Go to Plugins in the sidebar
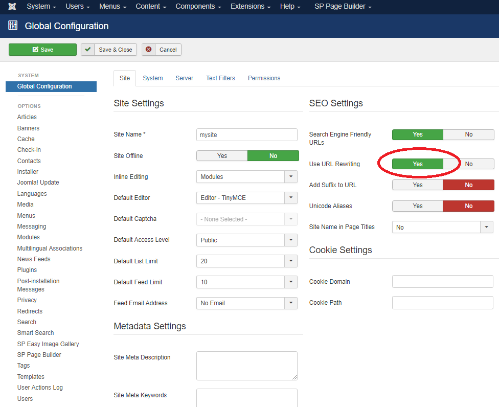Image resolution: width=499 pixels, height=407 pixels. (x=27, y=270)
